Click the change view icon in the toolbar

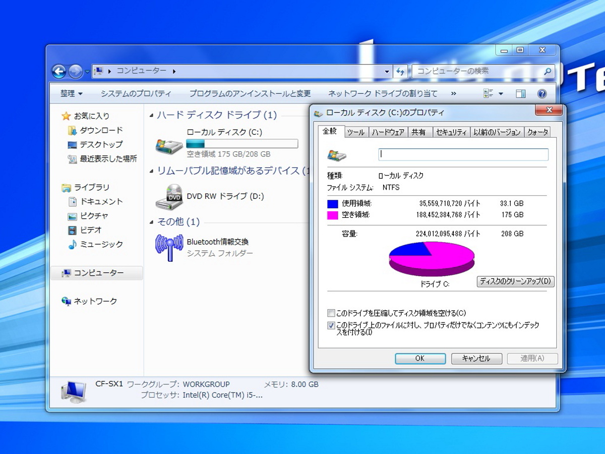point(488,93)
